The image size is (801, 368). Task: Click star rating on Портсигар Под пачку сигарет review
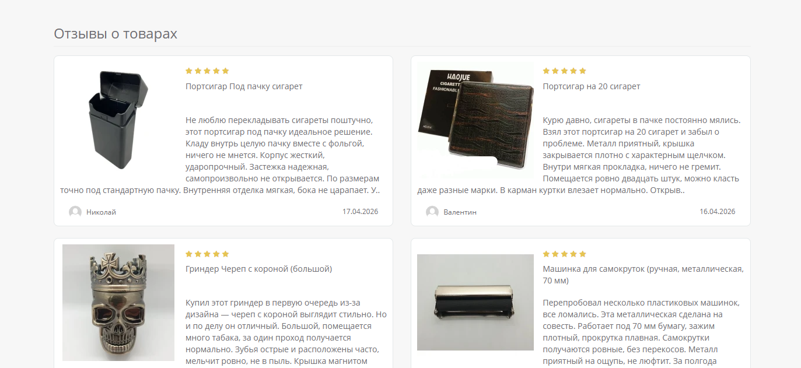point(207,71)
